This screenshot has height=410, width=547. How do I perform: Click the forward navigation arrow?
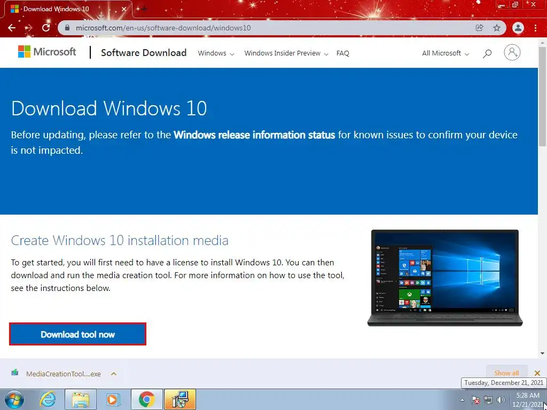pos(29,28)
